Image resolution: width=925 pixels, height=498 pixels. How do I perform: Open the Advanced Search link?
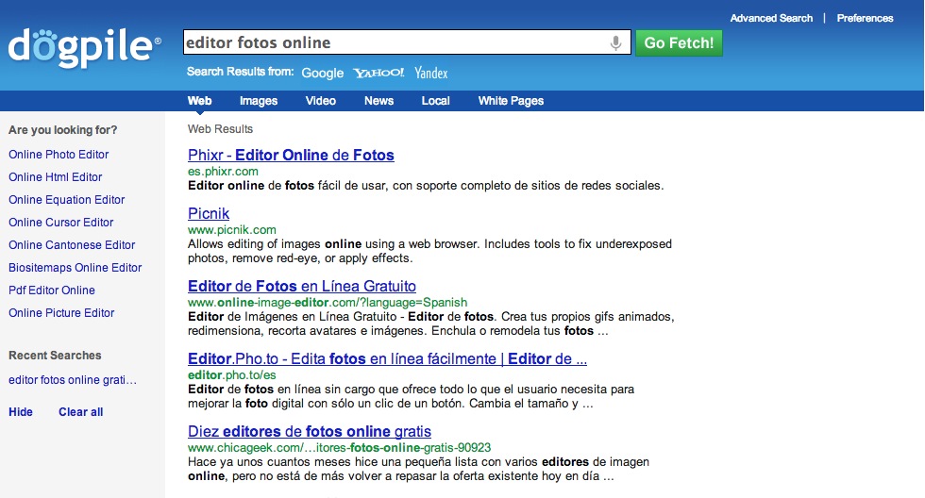point(770,18)
